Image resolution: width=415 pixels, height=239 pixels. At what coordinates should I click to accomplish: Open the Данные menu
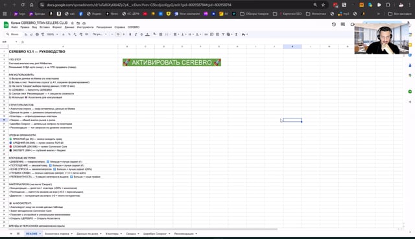[x=69, y=27]
